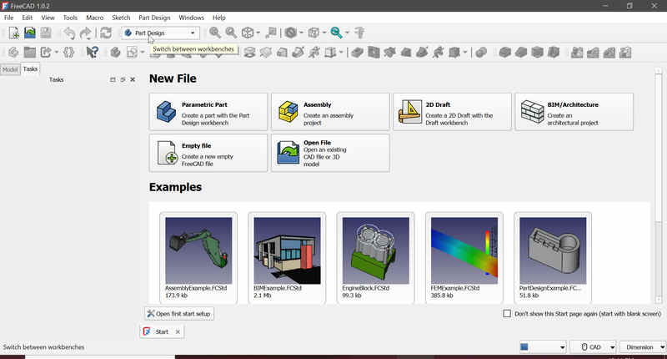
Task: Open the File menu
Action: pyautogui.click(x=9, y=18)
